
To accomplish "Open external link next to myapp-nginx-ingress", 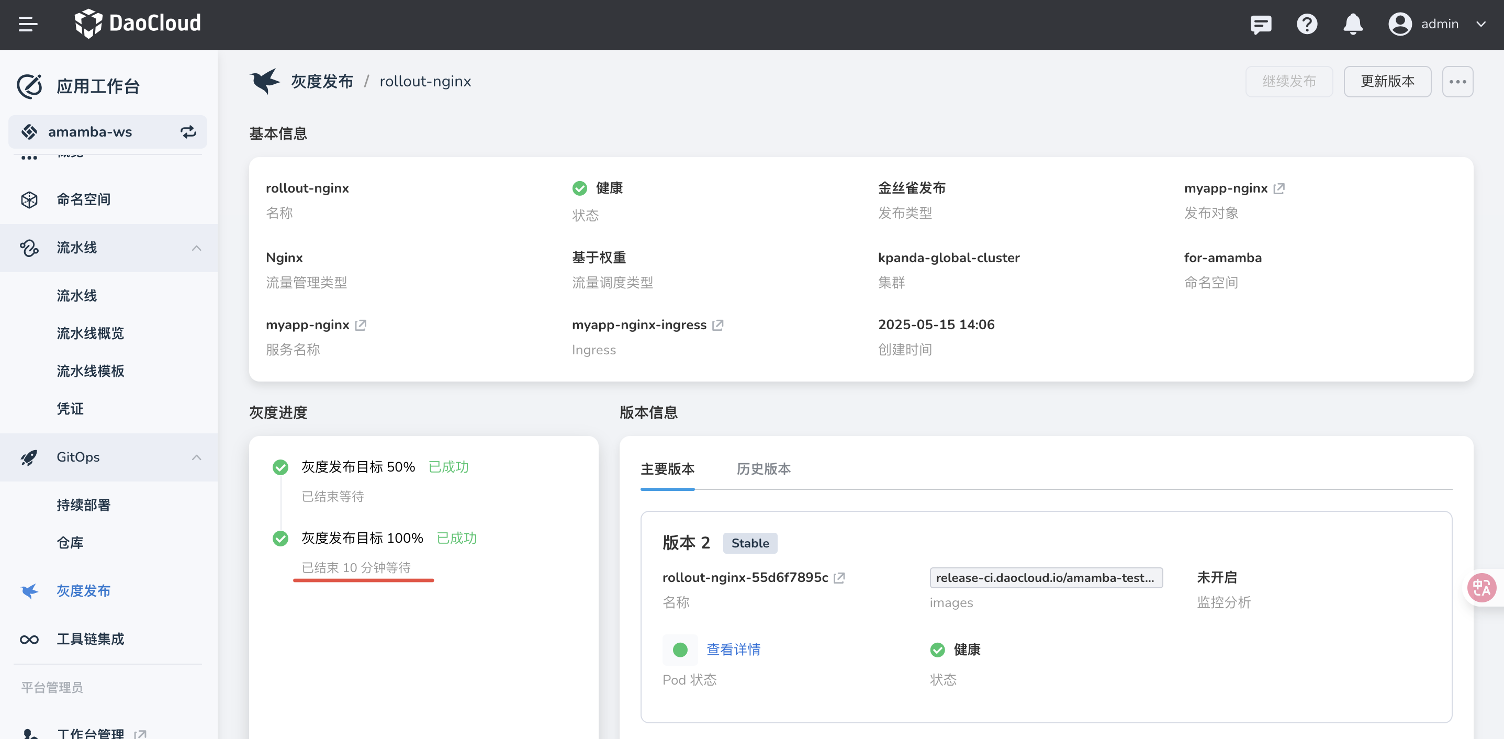I will pyautogui.click(x=717, y=325).
